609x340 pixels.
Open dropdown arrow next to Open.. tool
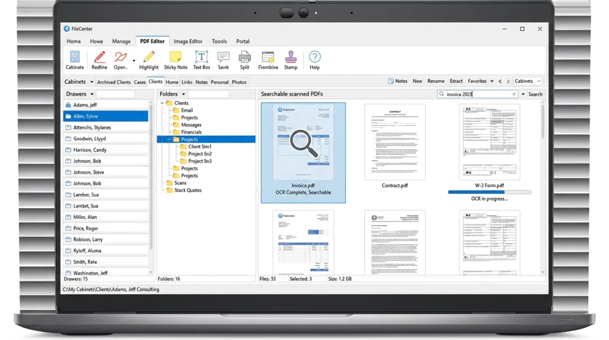coord(134,61)
